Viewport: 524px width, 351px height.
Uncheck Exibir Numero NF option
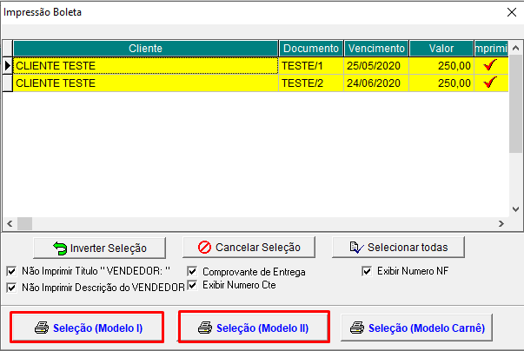[367, 270]
